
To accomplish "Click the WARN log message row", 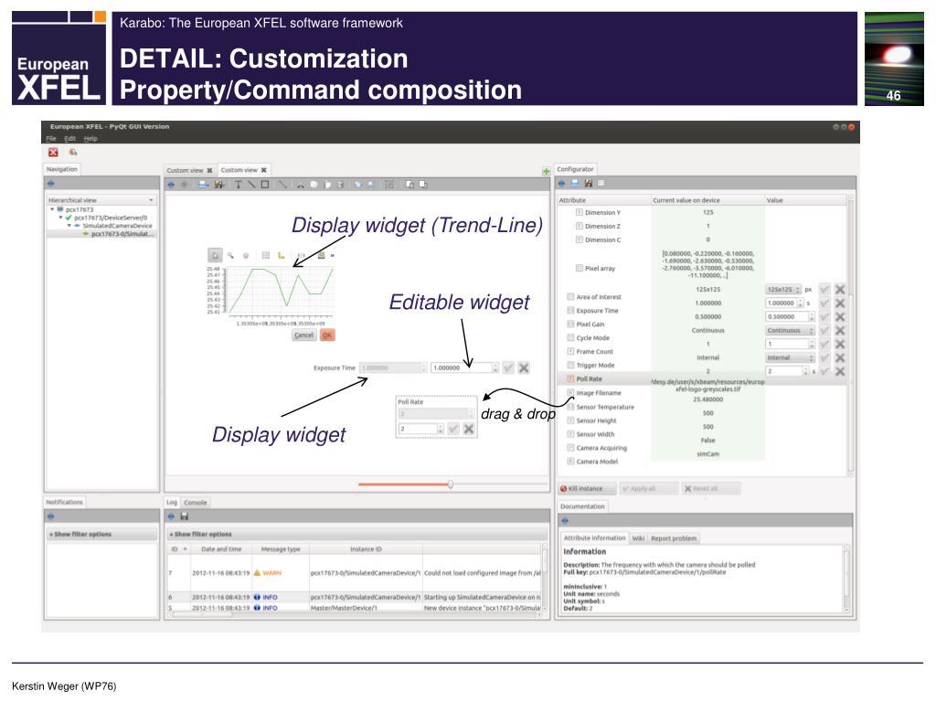I will pos(355,573).
